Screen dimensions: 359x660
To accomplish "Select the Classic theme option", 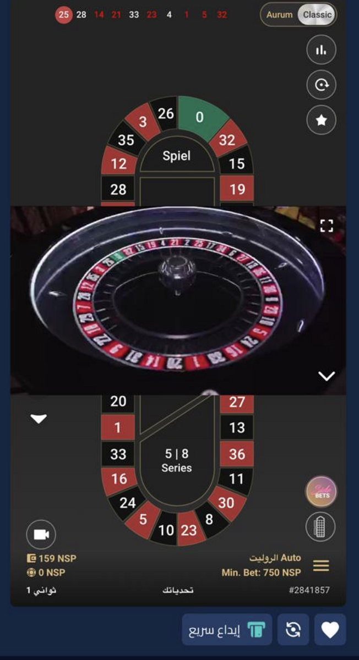I will click(317, 15).
